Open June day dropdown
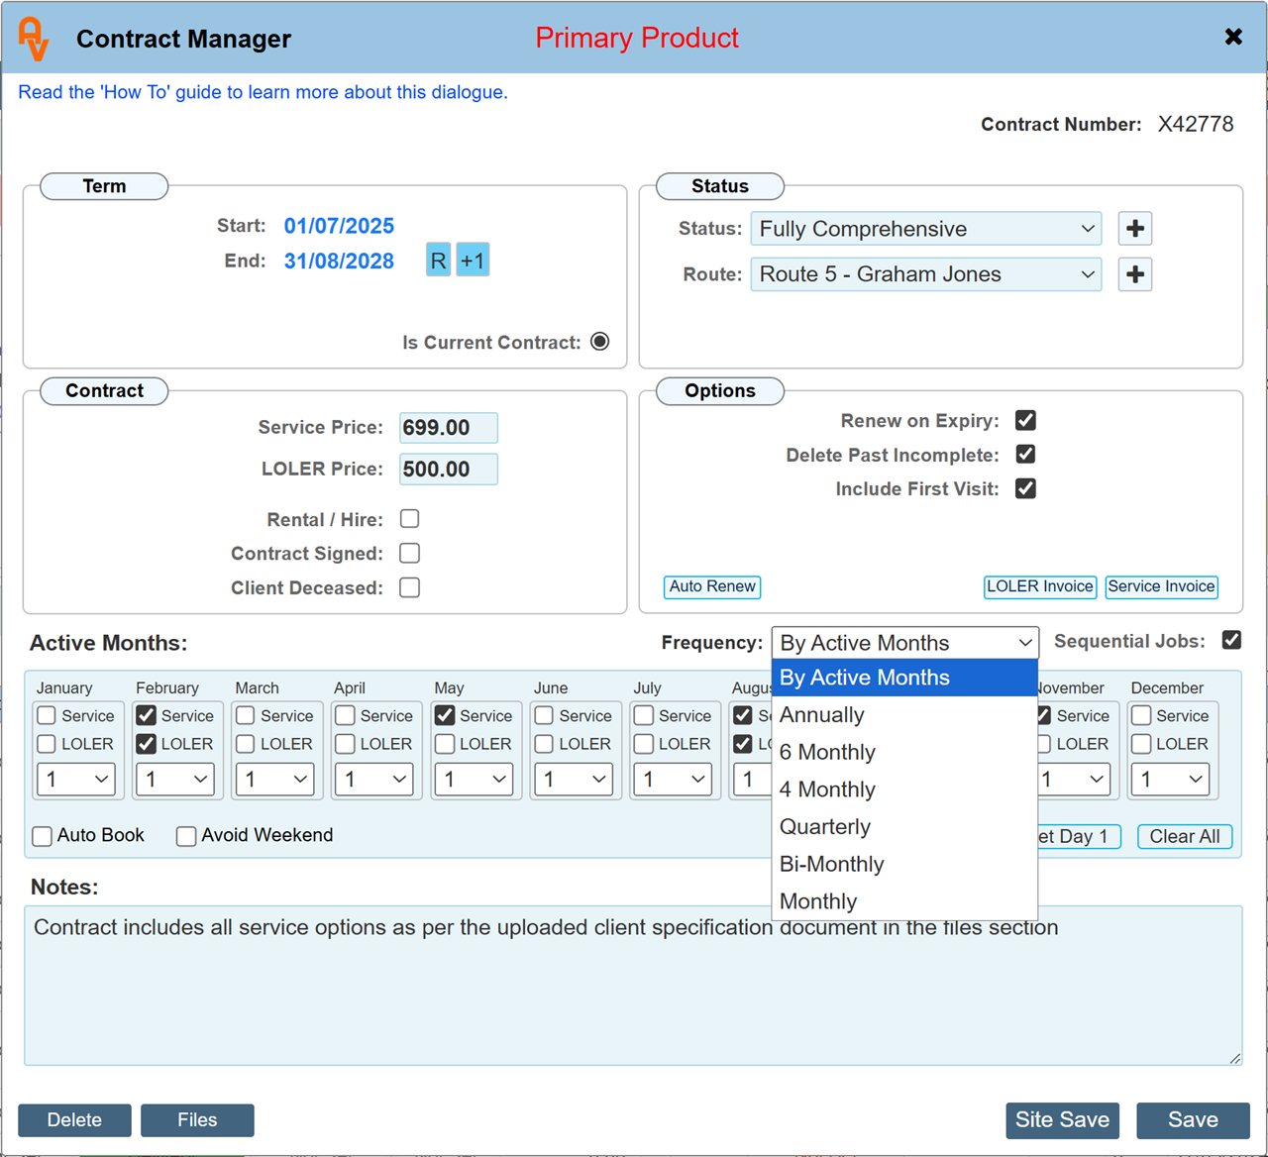 coord(574,780)
